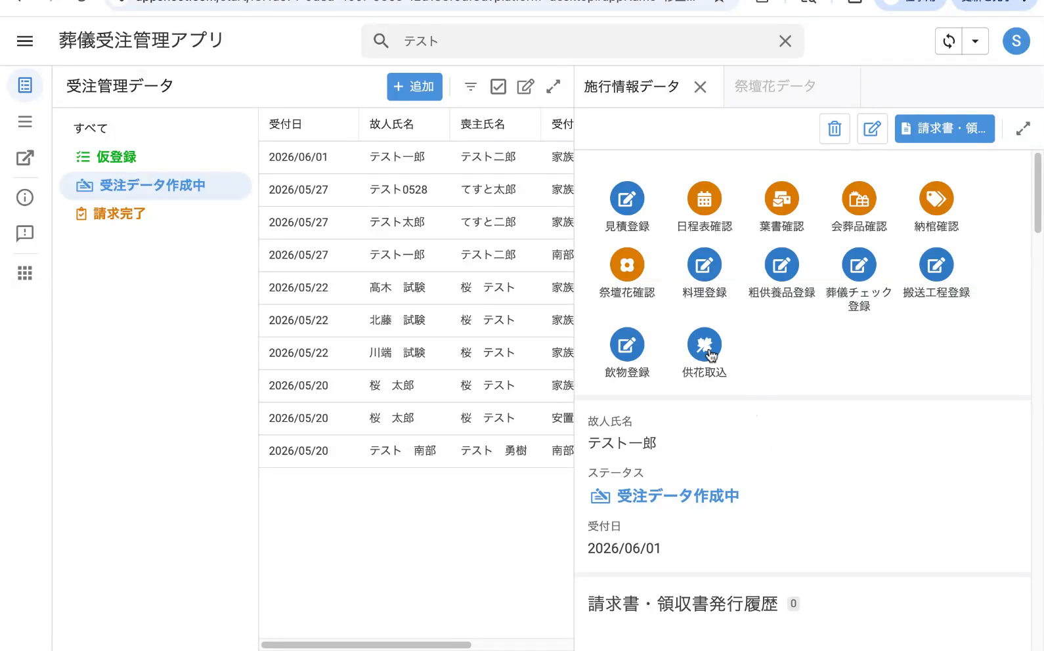This screenshot has width=1044, height=651.
Task: Open the row with 故人 テスト太郎
Action: (416, 222)
